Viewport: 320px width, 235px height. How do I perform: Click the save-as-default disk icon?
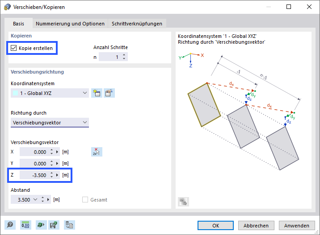point(54,225)
